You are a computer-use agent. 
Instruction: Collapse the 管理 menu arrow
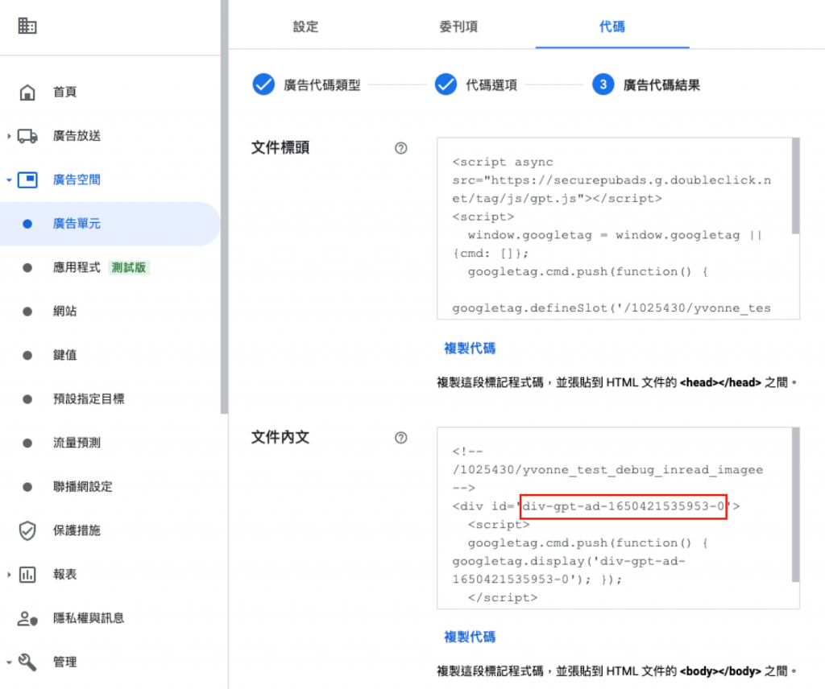(9, 662)
